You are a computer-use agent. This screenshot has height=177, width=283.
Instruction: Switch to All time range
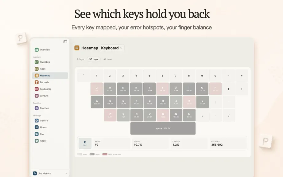click(x=107, y=59)
